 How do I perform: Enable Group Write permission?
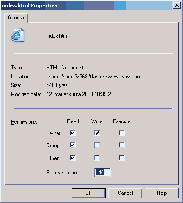pos(97,145)
